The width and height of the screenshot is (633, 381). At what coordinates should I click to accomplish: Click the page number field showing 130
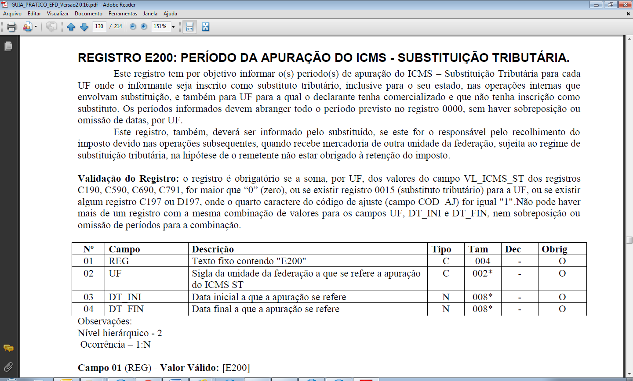[99, 26]
